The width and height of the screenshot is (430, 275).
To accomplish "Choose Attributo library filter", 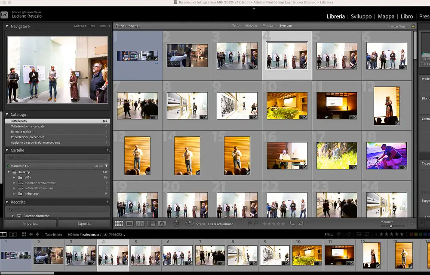I will pyautogui.click(x=251, y=25).
